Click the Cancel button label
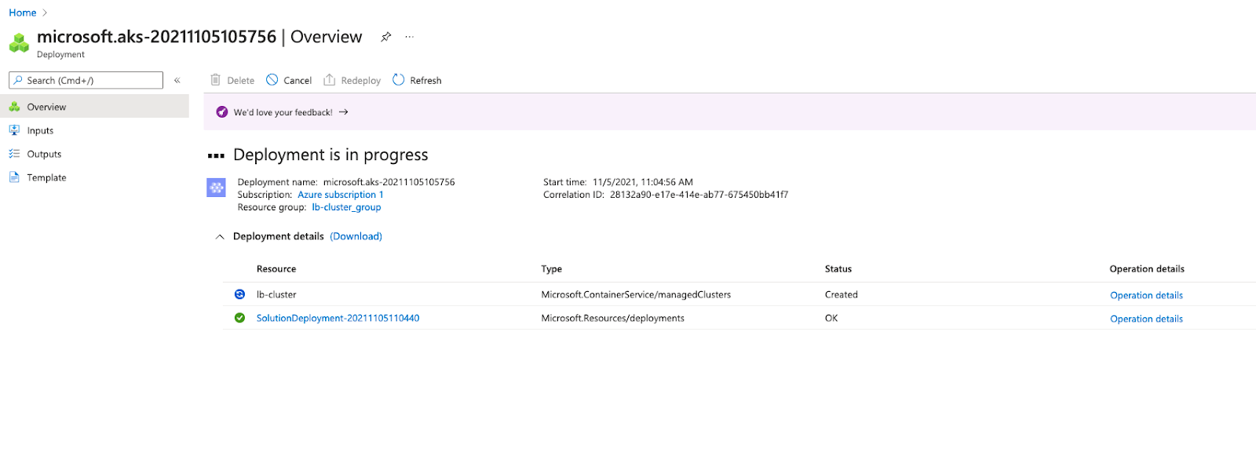This screenshot has width=1256, height=456. [298, 80]
